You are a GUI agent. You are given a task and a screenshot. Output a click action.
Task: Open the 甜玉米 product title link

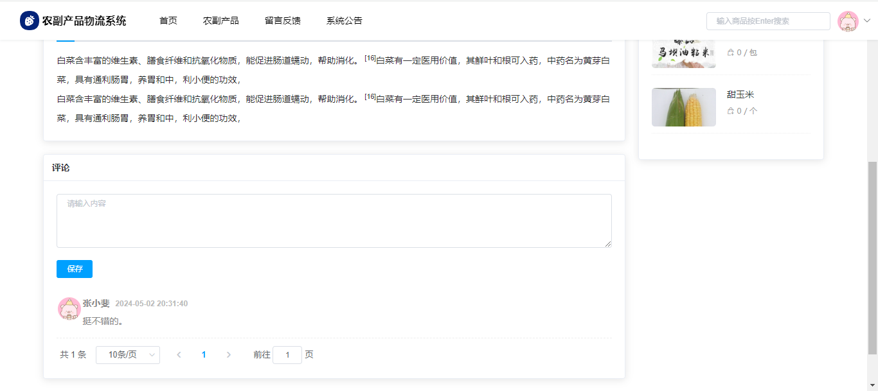740,94
